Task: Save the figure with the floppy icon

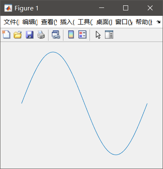Action: point(29,35)
